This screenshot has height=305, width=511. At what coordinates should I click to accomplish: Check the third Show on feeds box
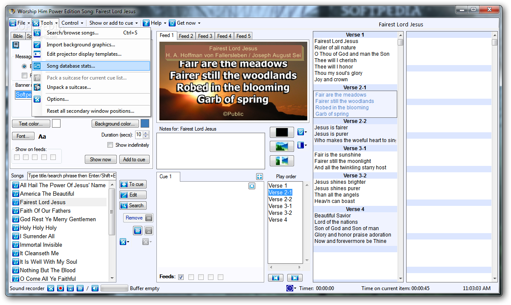point(35,157)
